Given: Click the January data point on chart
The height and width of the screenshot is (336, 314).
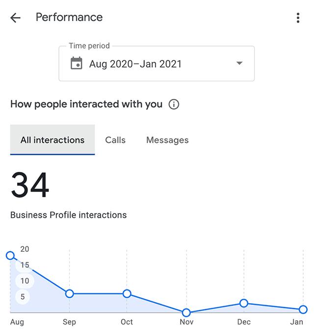Looking at the screenshot, I should (303, 310).
